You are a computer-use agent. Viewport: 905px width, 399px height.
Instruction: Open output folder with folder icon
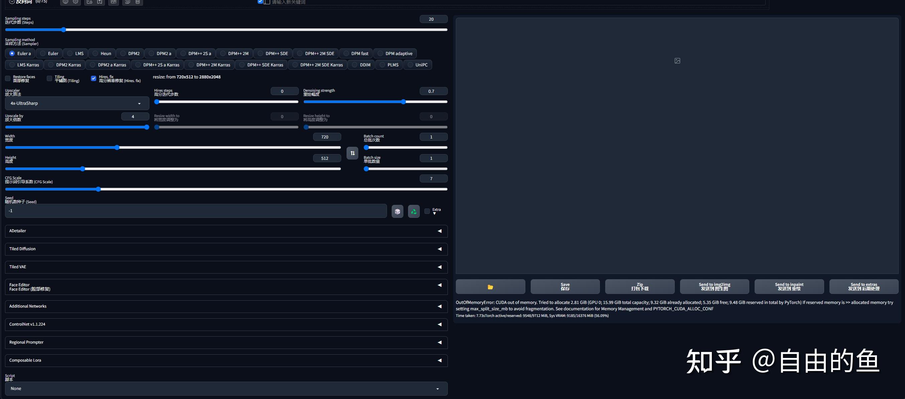(490, 287)
